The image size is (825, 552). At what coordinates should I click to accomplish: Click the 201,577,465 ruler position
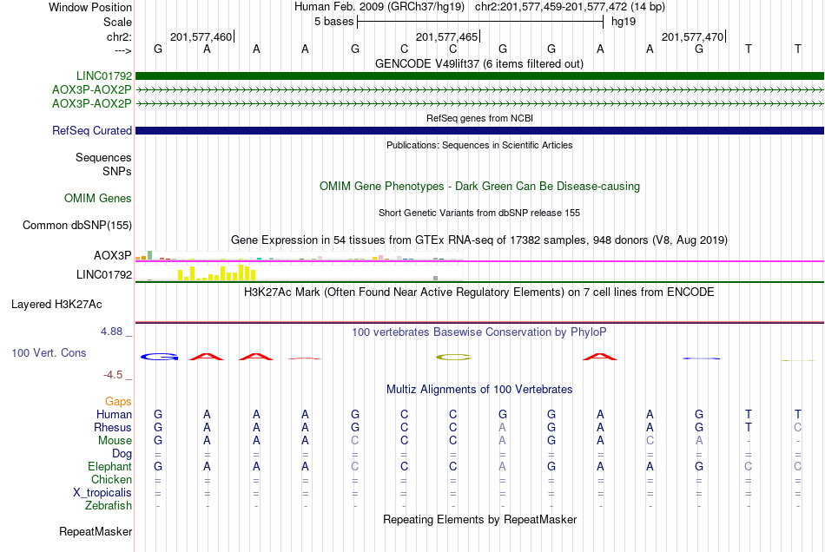(446, 36)
